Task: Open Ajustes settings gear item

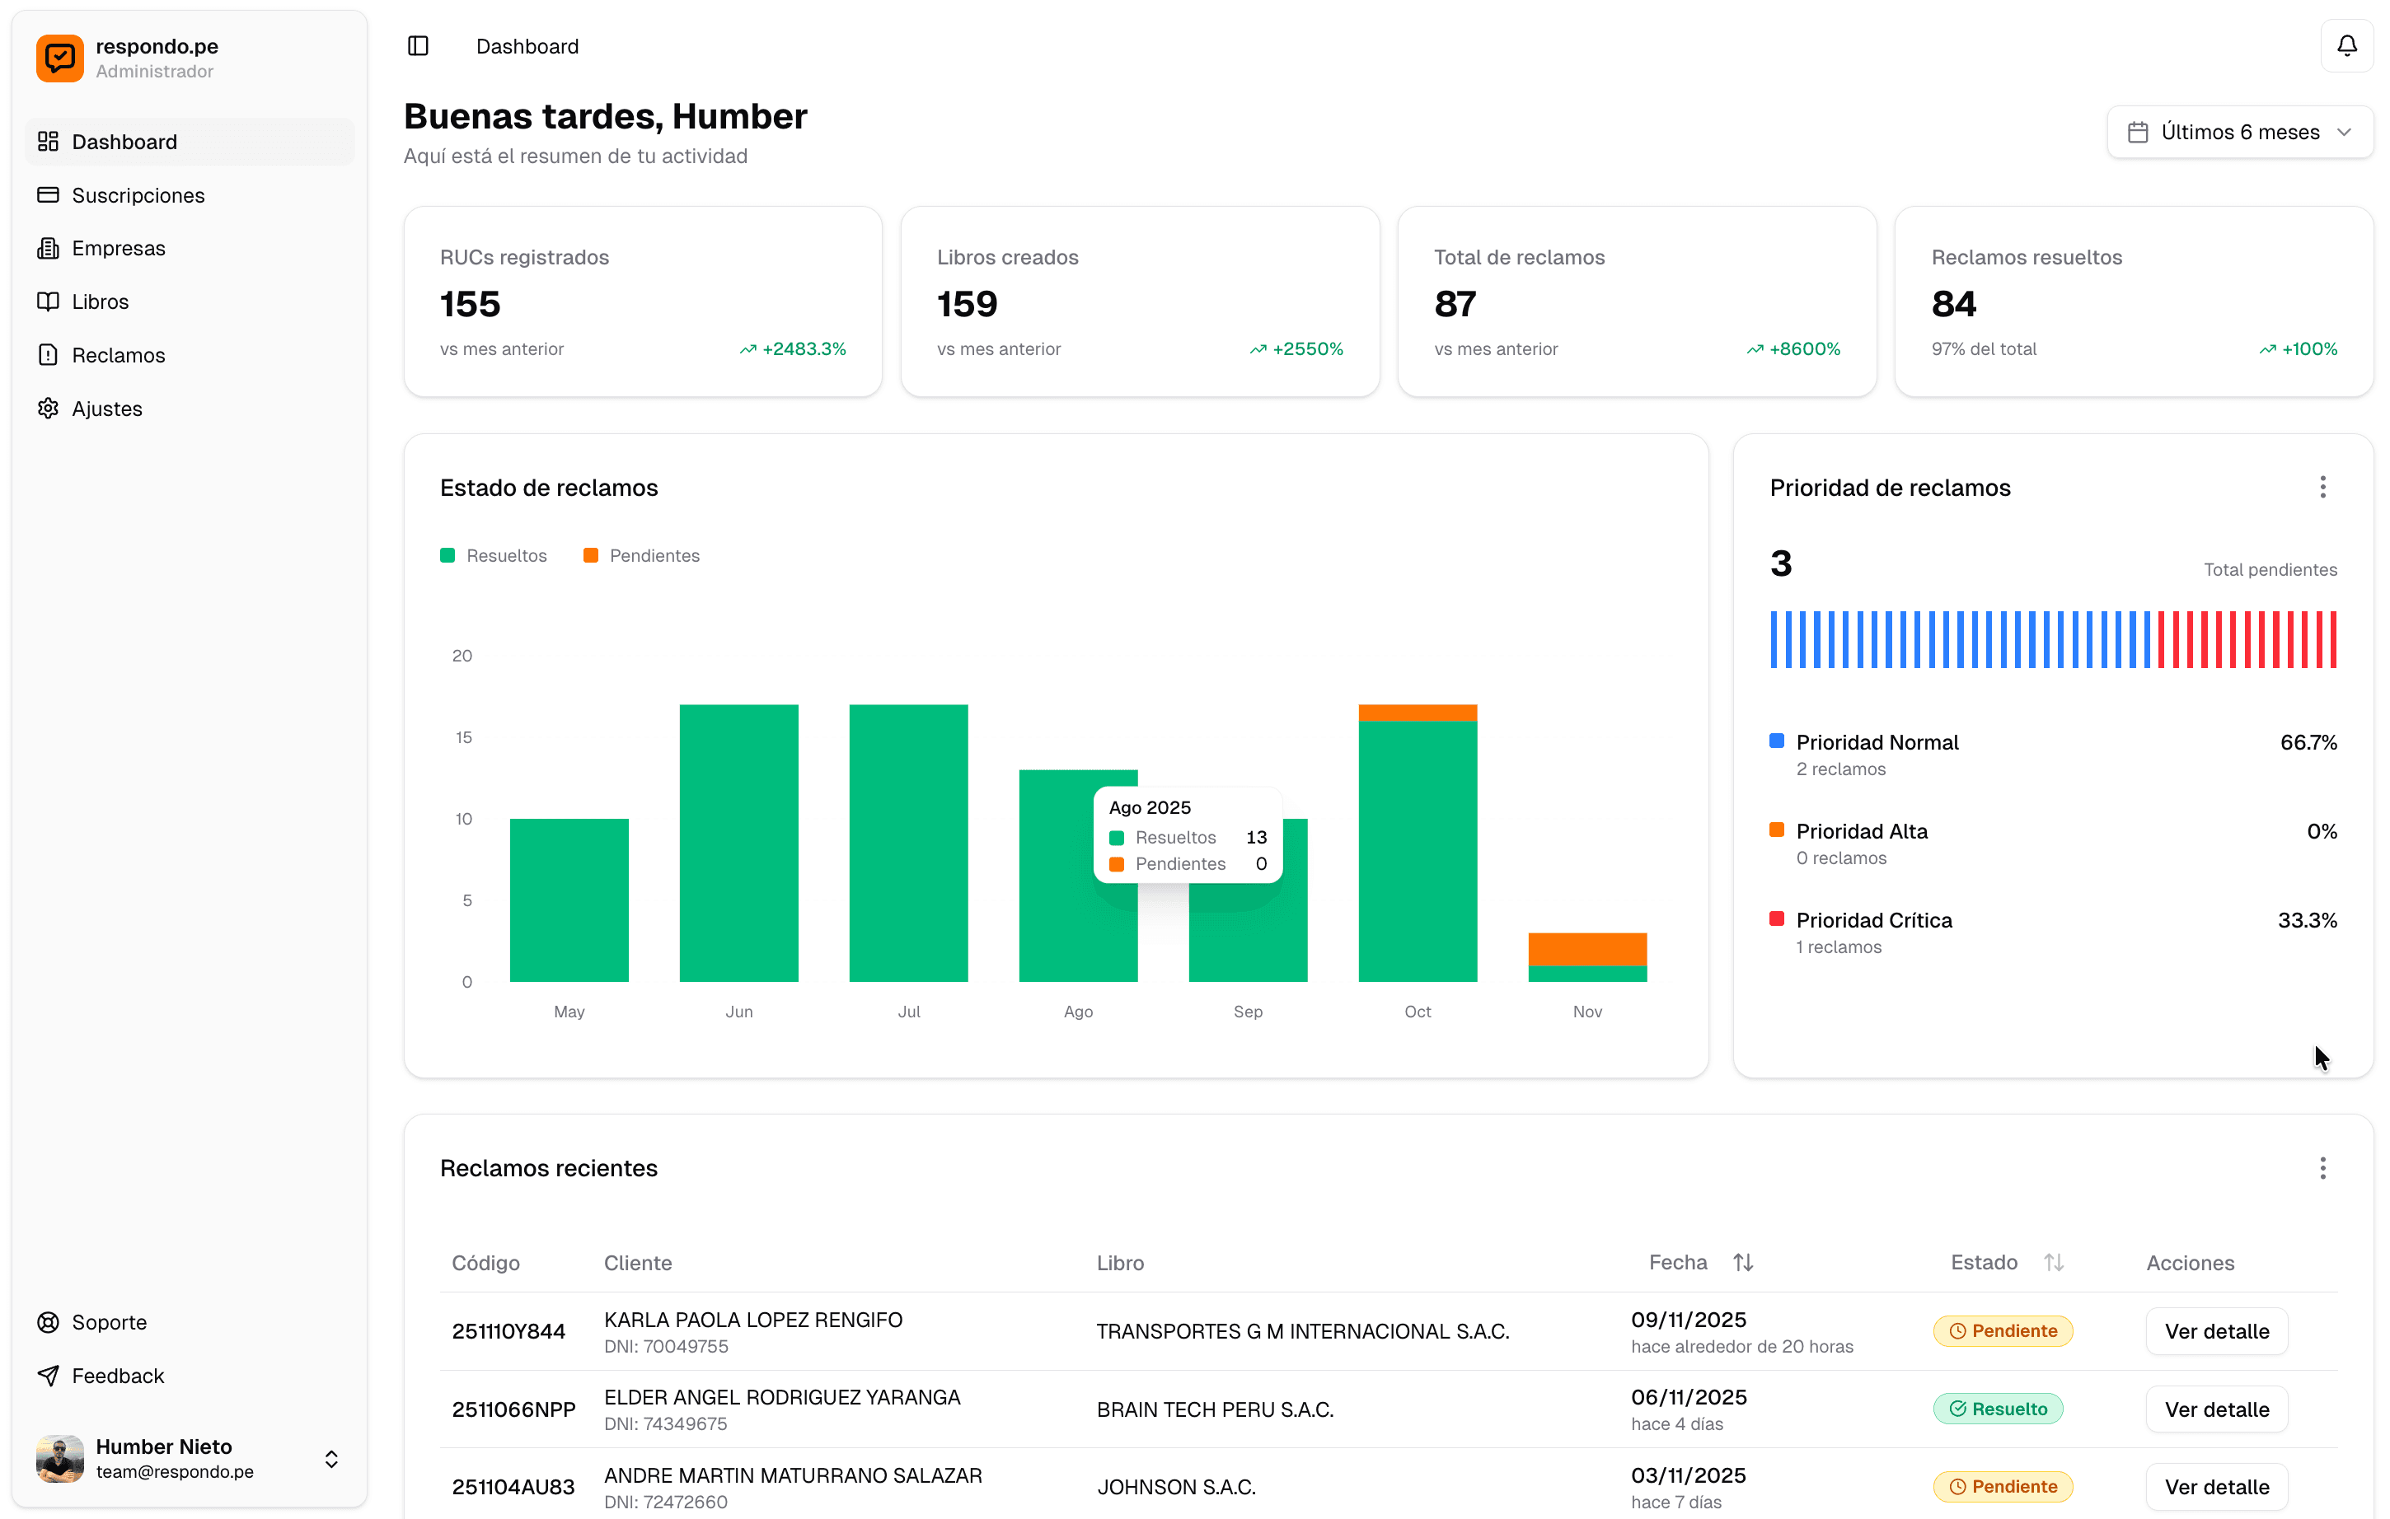Action: coord(106,409)
